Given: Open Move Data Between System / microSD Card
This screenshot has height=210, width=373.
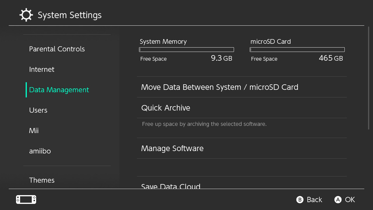Looking at the screenshot, I should pyautogui.click(x=219, y=87).
